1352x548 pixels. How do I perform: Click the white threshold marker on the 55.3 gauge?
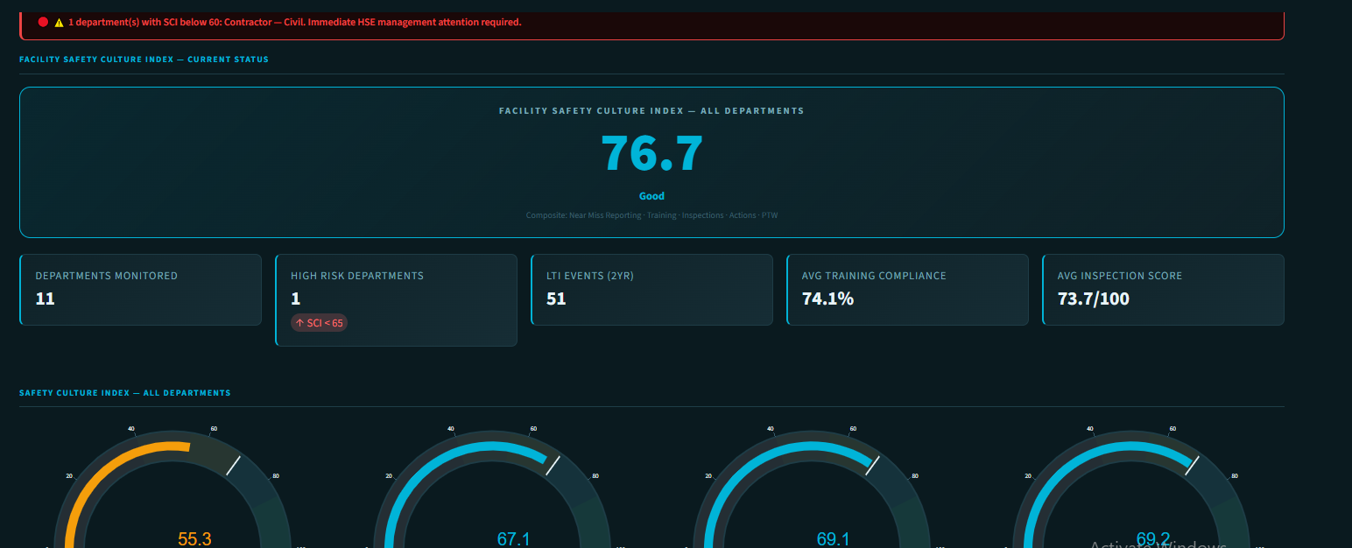tap(233, 465)
